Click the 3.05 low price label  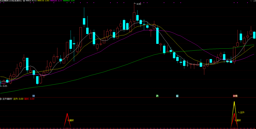5,86
